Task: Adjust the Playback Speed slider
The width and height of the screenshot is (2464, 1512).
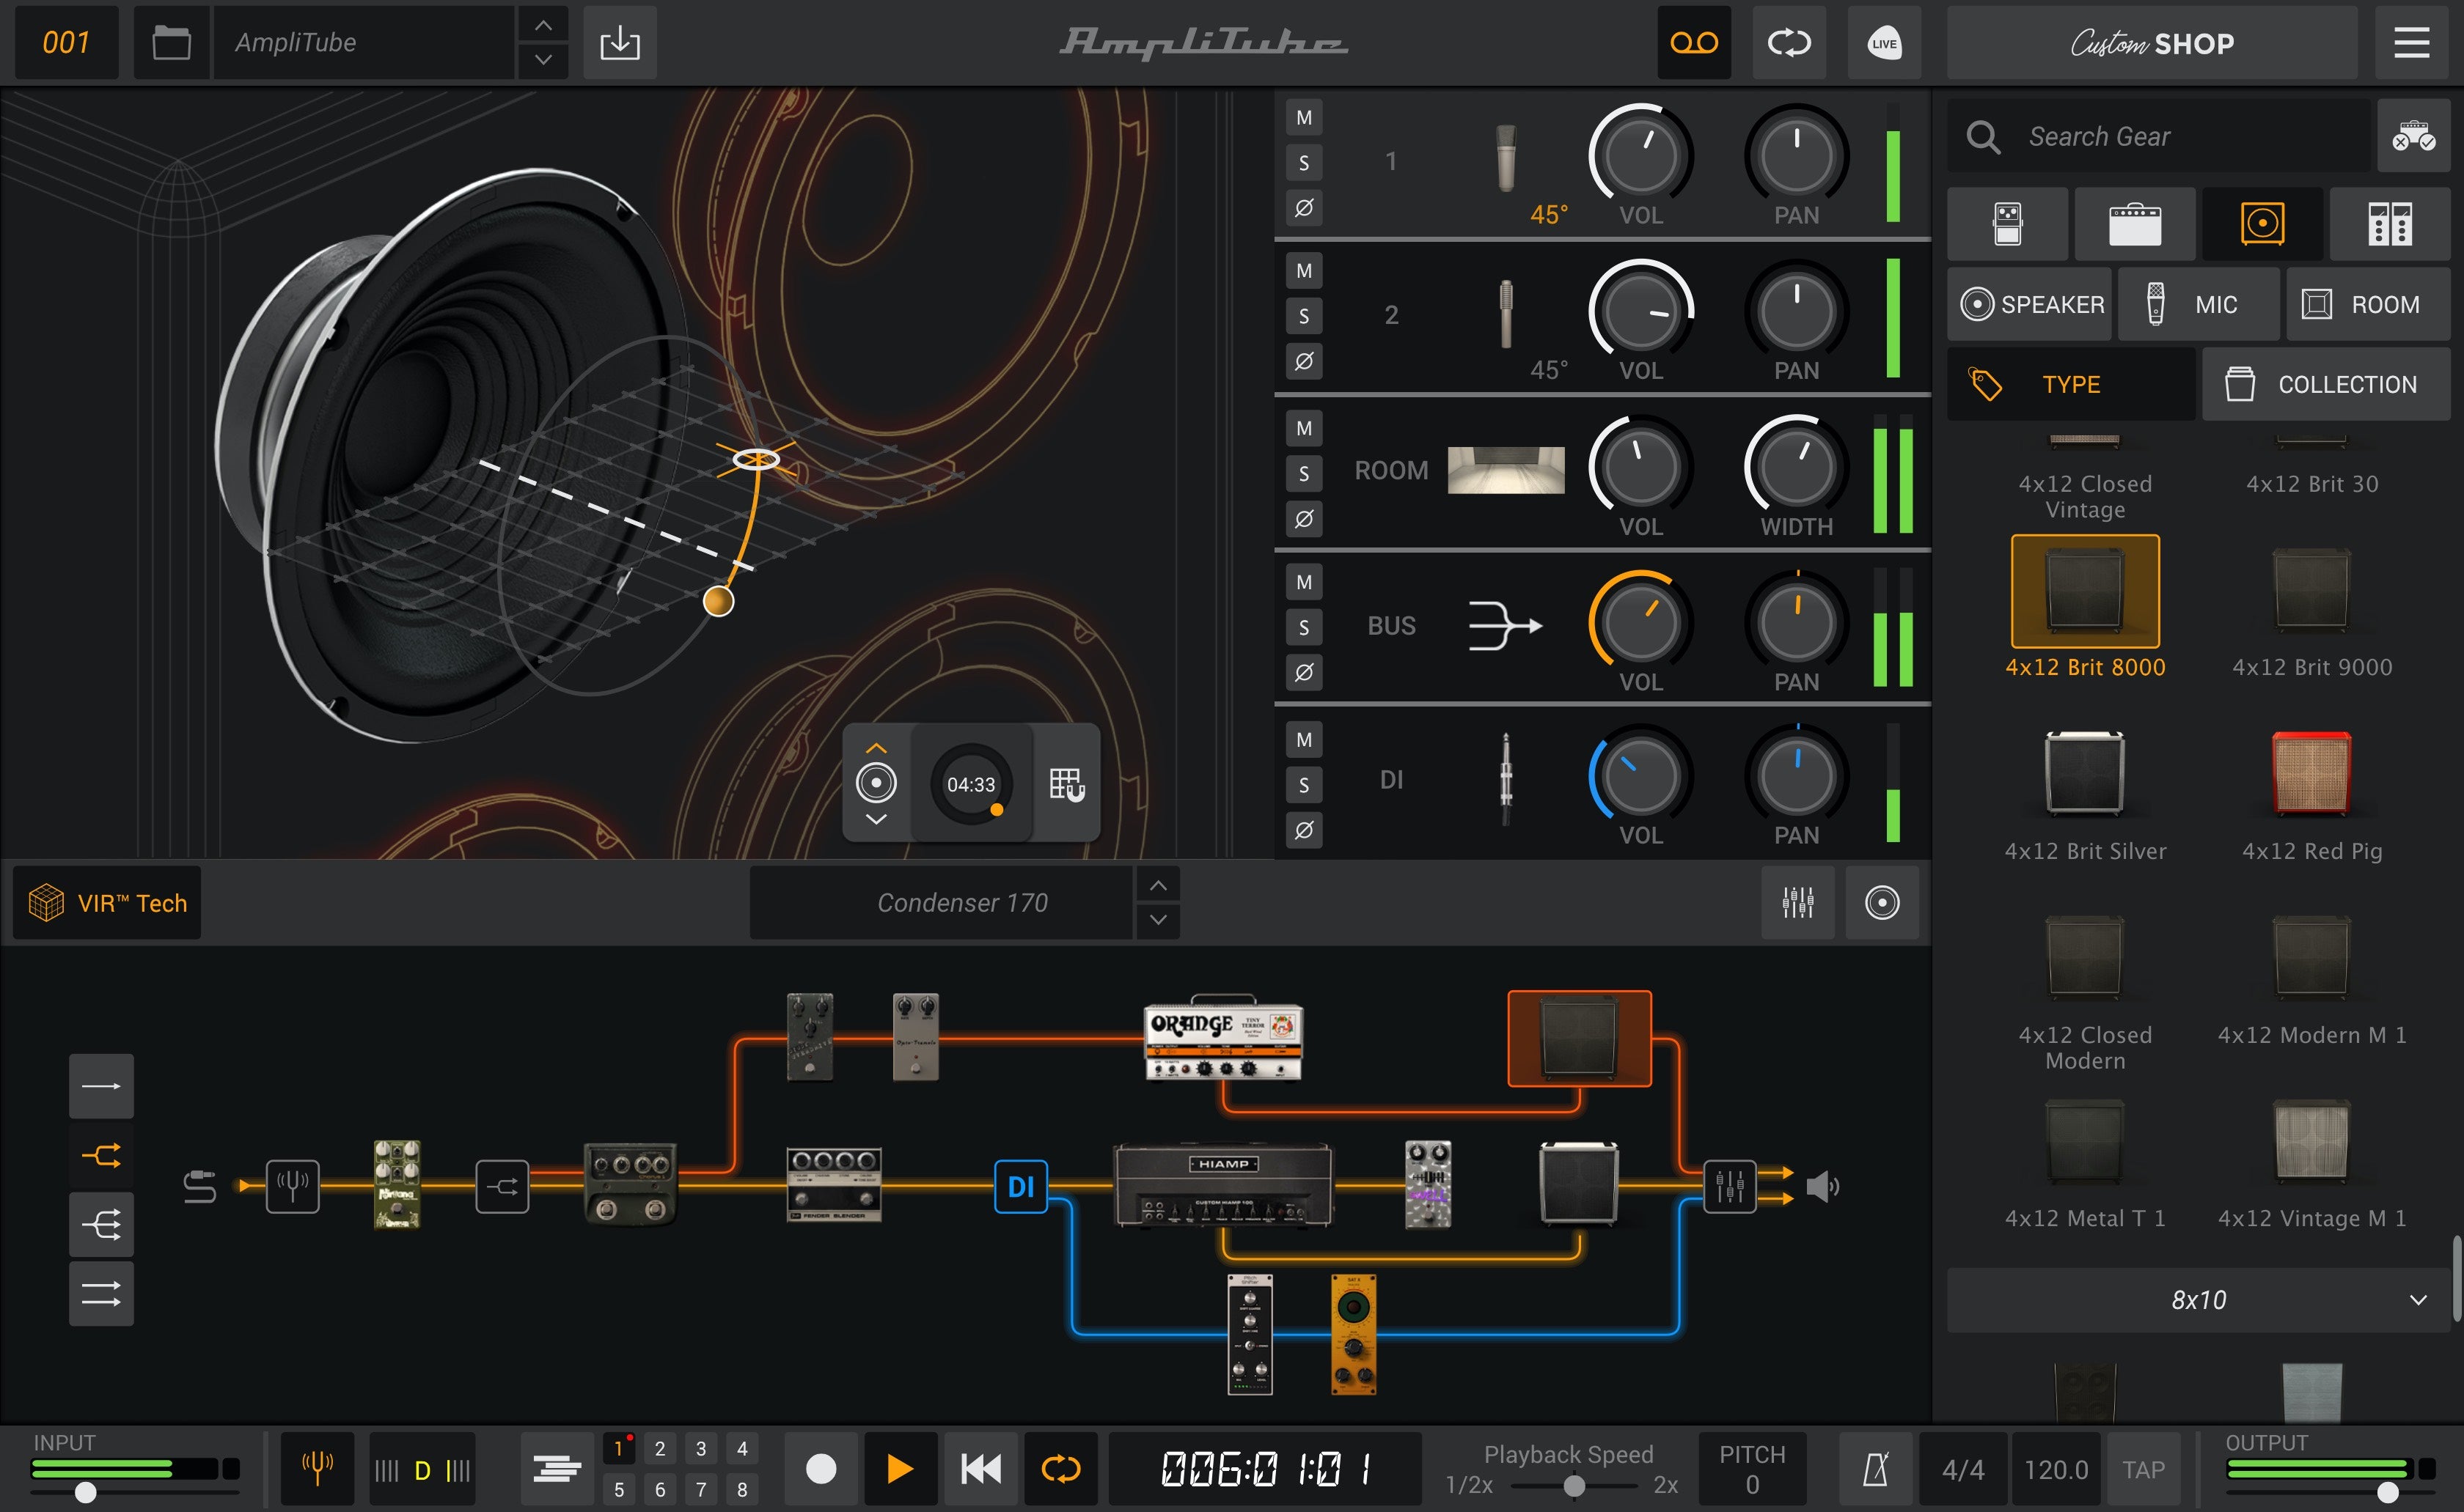Action: coord(1574,1484)
